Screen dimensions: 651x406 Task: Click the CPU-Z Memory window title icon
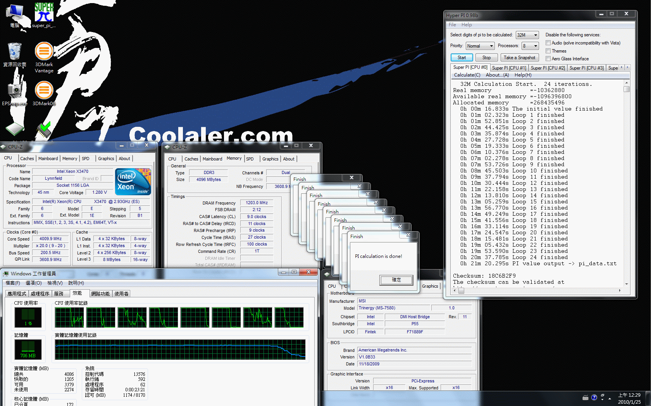click(x=167, y=147)
